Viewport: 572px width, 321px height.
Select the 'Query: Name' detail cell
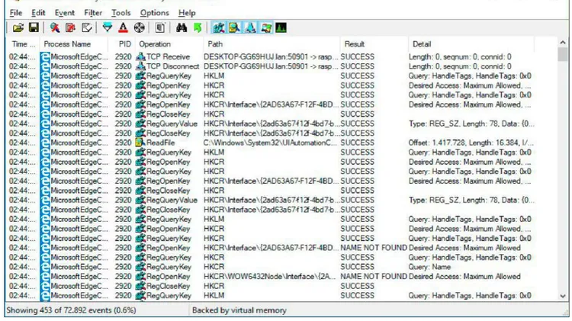click(x=429, y=267)
